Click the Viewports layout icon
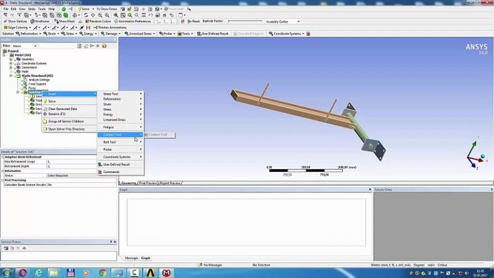 pos(181,15)
